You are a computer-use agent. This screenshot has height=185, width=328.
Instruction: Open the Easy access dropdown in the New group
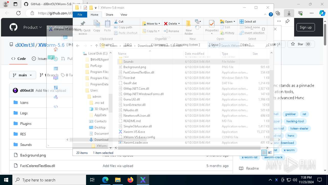(x=198, y=27)
